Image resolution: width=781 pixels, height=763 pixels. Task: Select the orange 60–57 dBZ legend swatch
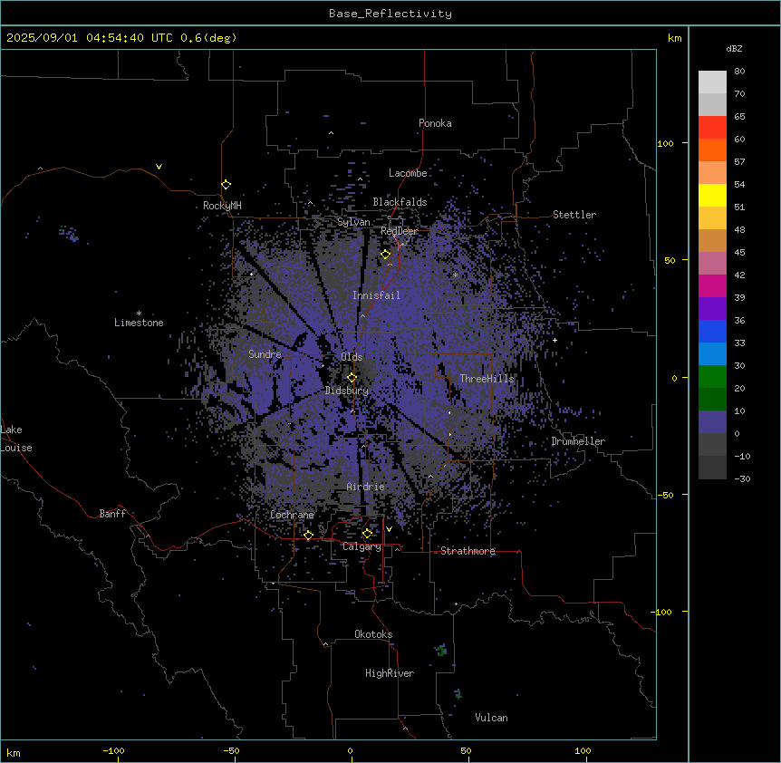coord(712,150)
